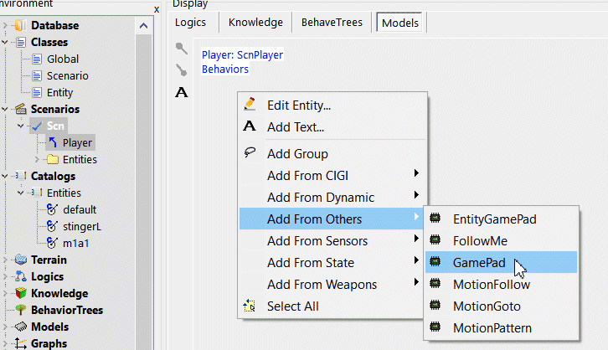Viewport: 608px width, 350px height.
Task: Select the stingerL catalog entity
Action: [80, 226]
